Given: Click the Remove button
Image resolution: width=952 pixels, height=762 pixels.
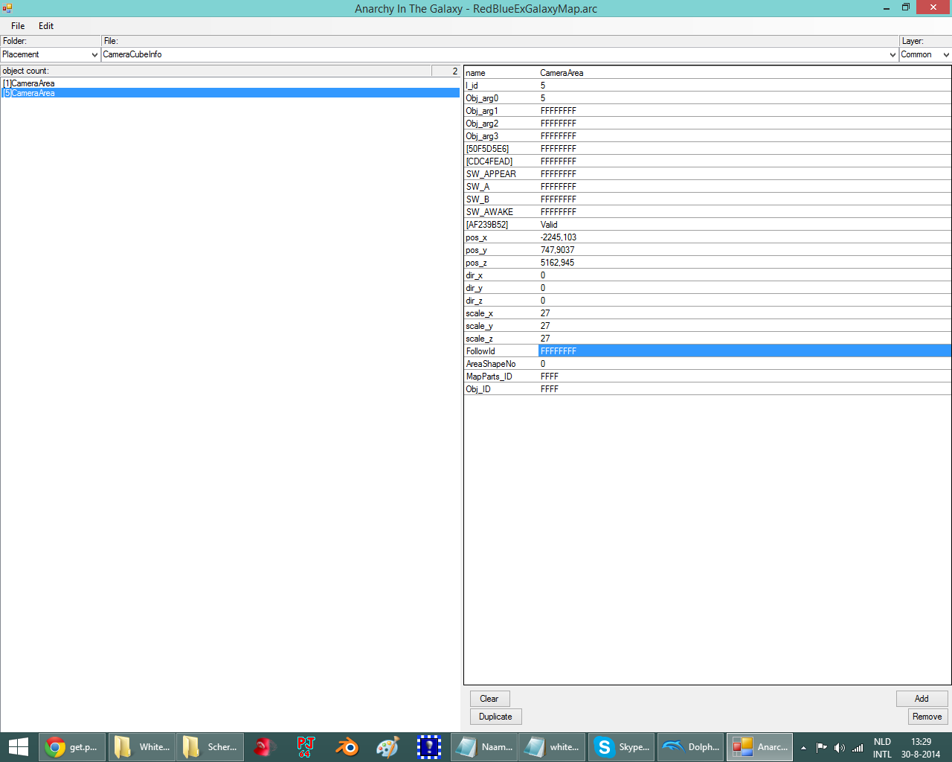Looking at the screenshot, I should [927, 717].
